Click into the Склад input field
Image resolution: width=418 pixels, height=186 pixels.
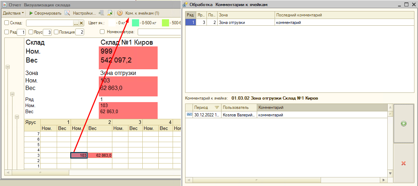tap(49, 23)
